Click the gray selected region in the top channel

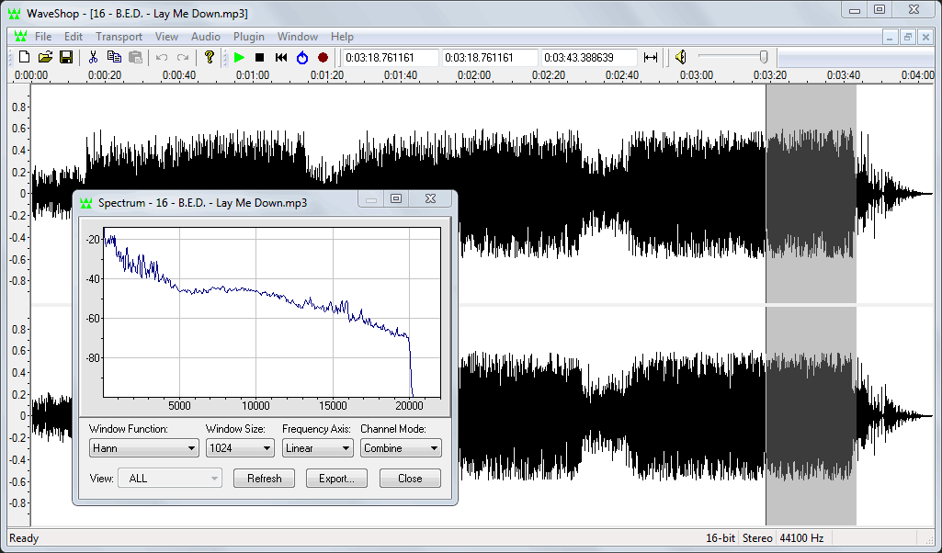(x=811, y=195)
